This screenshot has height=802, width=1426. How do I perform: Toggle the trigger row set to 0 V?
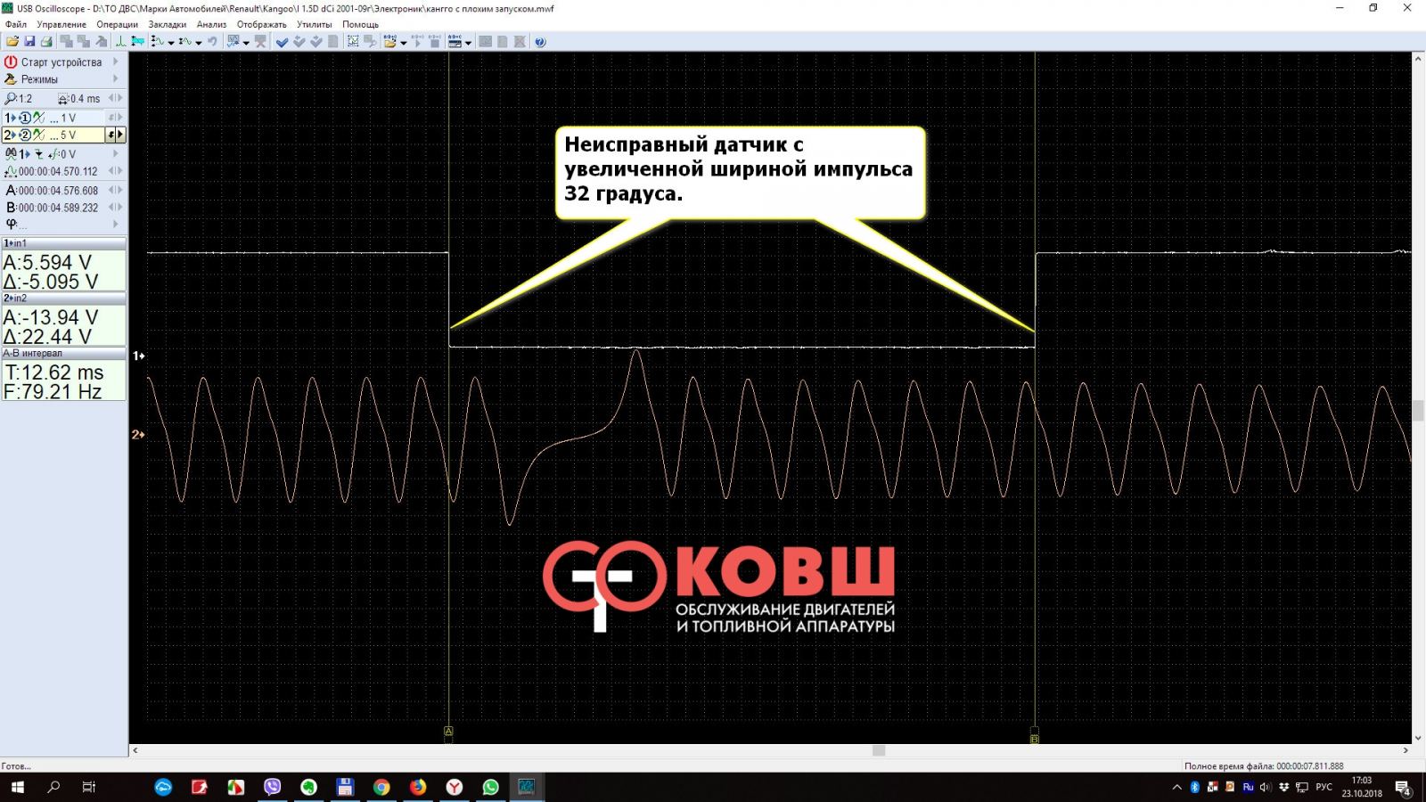53,154
